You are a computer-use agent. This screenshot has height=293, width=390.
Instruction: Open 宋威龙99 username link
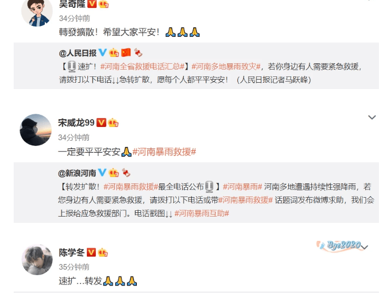[x=76, y=123]
